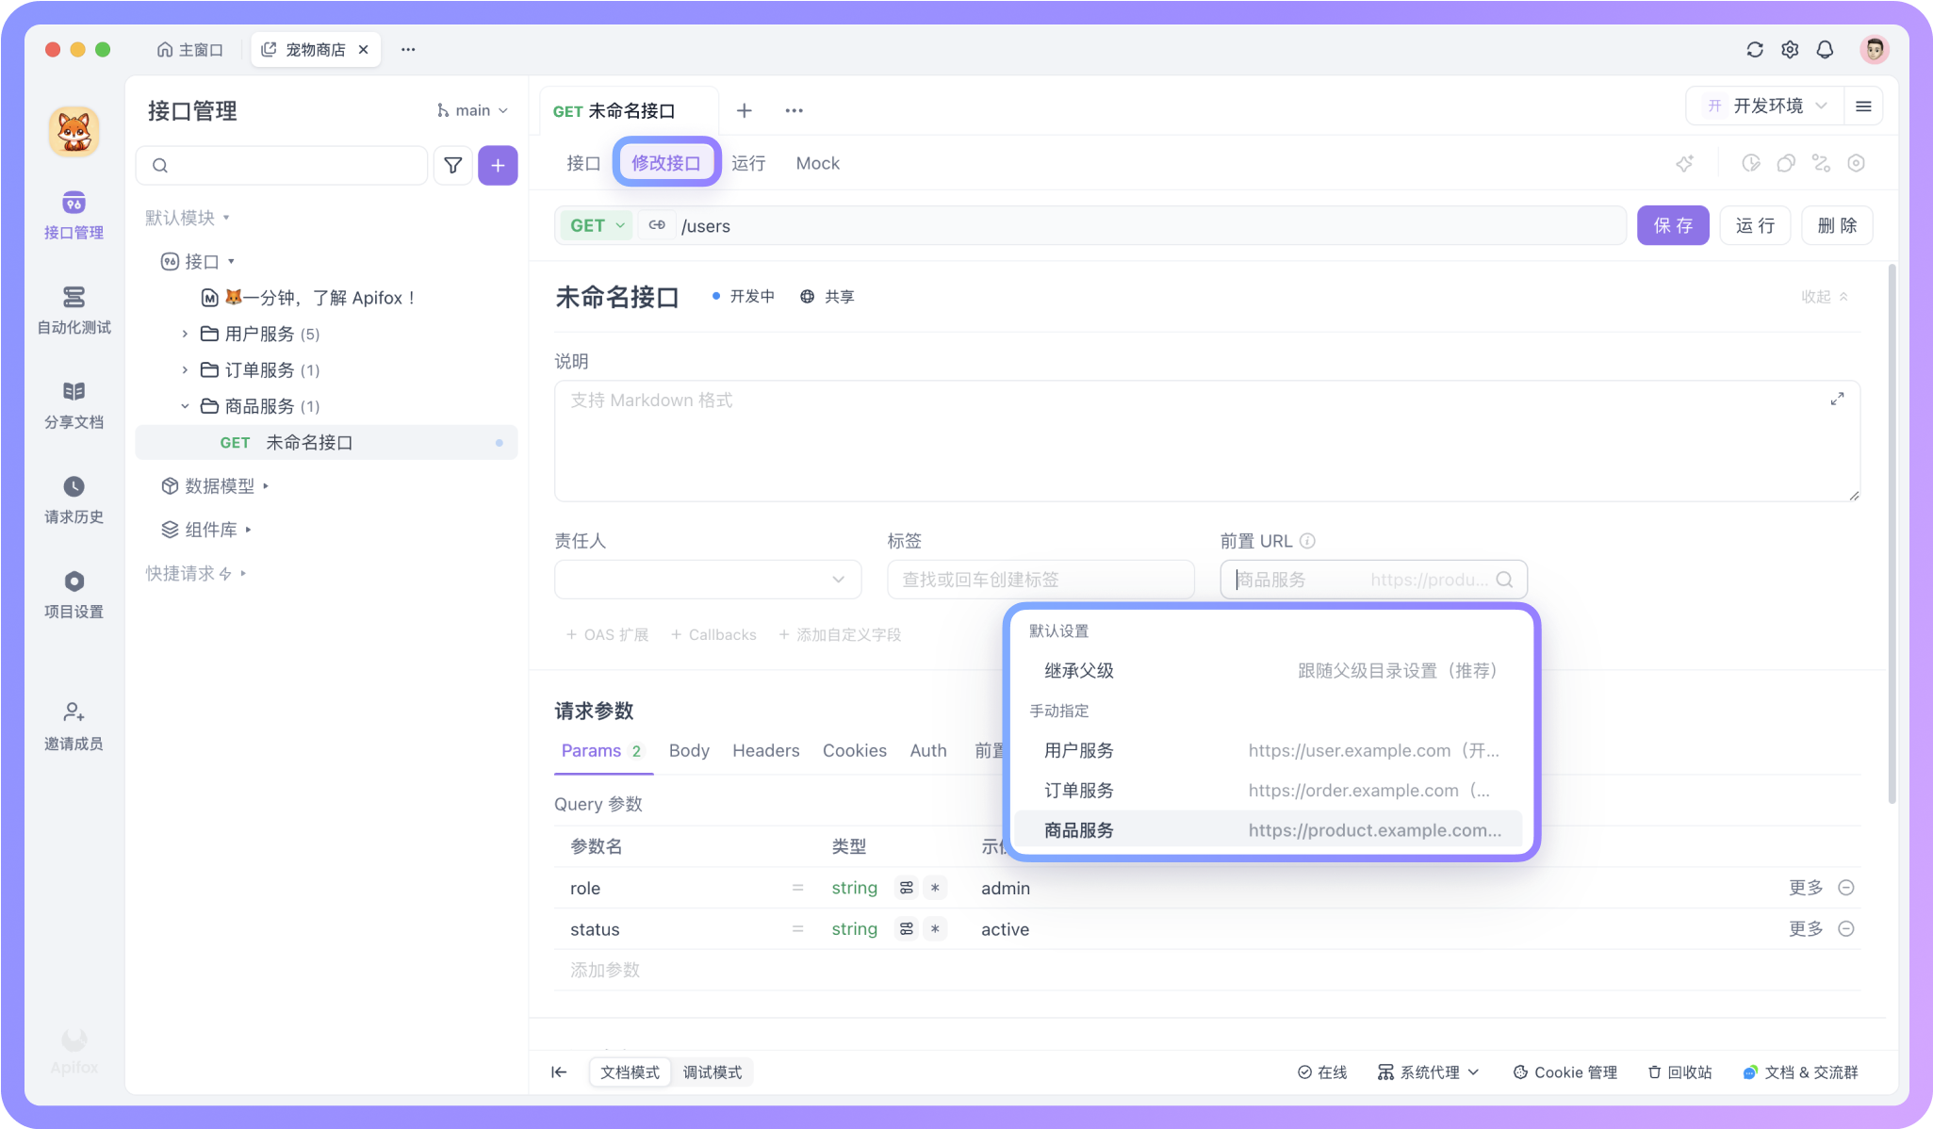
Task: Open settings gear icon in title bar
Action: click(x=1790, y=50)
